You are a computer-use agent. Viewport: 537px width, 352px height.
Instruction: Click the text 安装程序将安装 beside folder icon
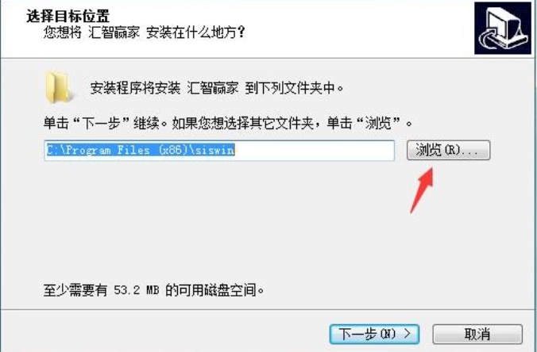[135, 89]
